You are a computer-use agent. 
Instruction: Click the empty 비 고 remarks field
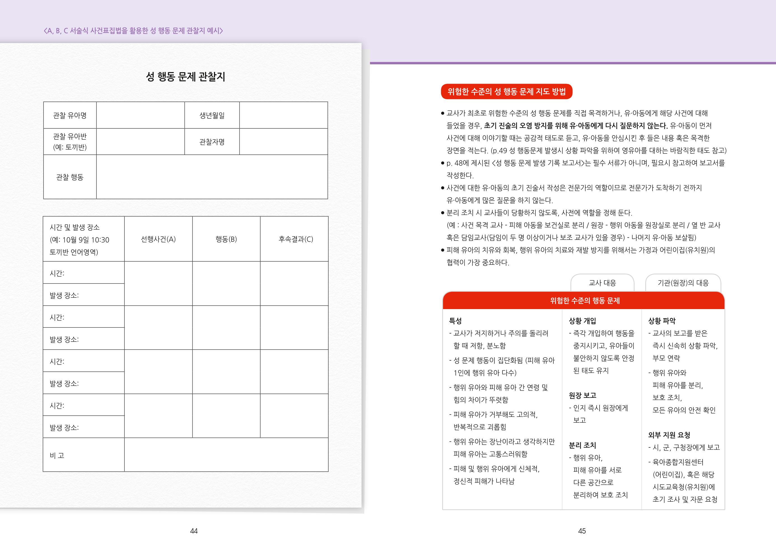tap(226, 455)
